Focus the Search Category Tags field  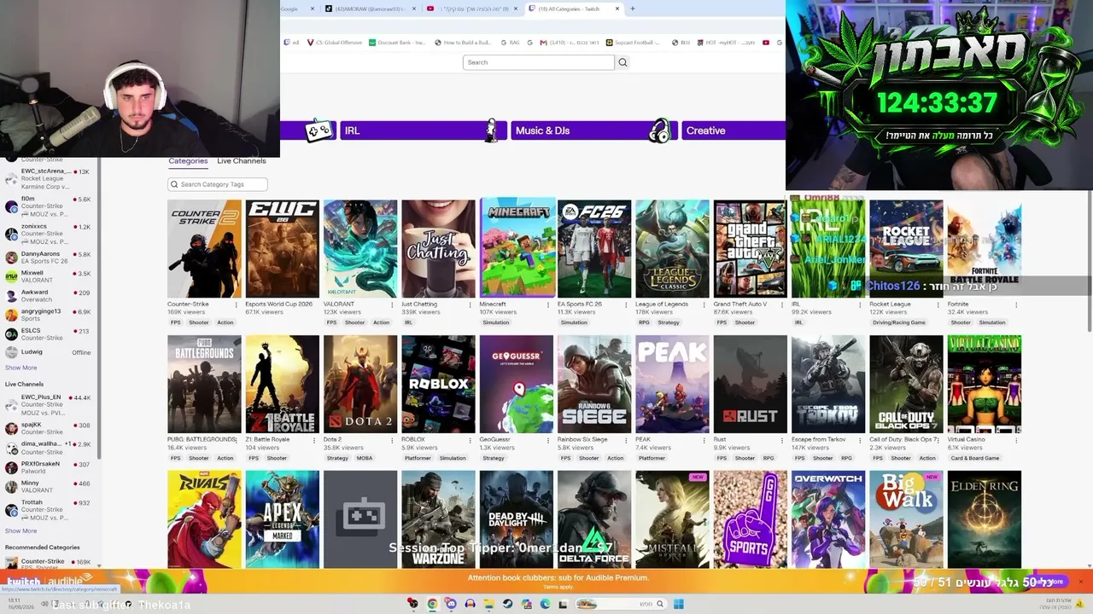(x=218, y=184)
